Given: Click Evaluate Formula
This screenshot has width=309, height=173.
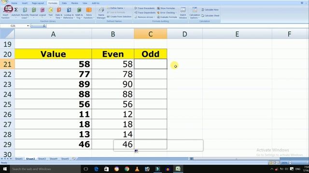Looking at the screenshot, I should 167,17.
